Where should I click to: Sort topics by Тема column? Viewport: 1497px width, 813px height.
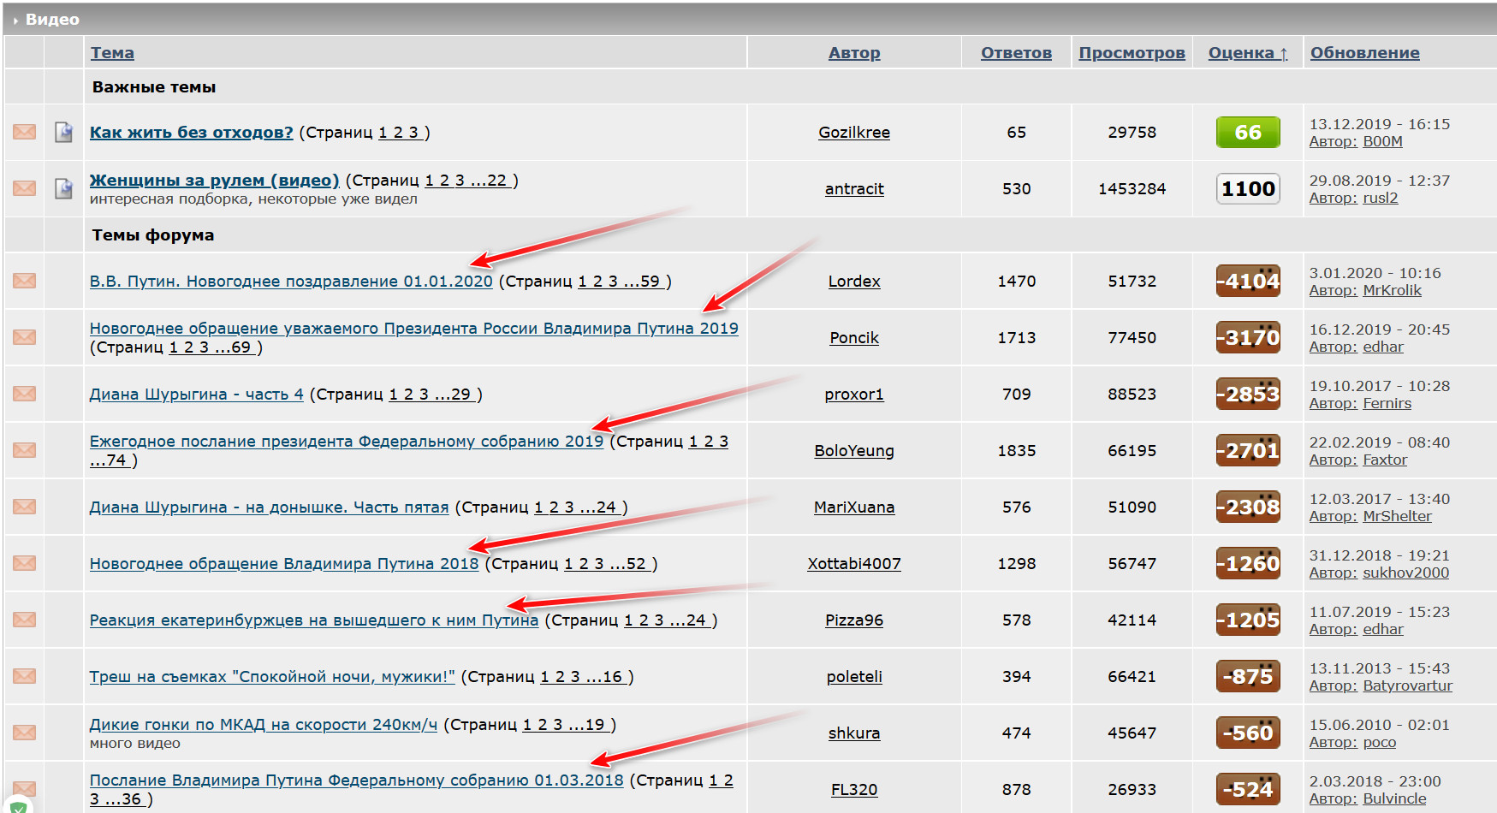tap(112, 52)
